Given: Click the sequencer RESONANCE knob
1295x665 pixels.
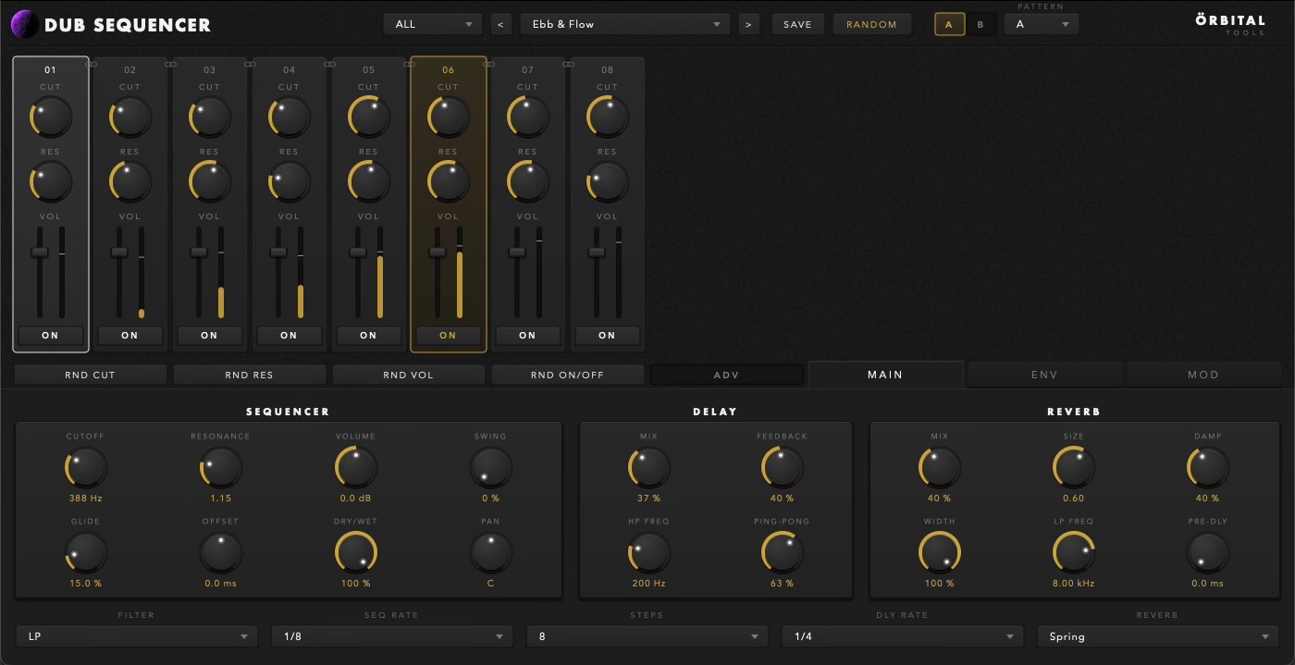Looking at the screenshot, I should 220,468.
